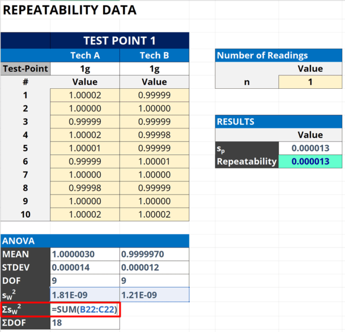Click the Tech B column header
The image size is (345, 332).
(x=154, y=55)
